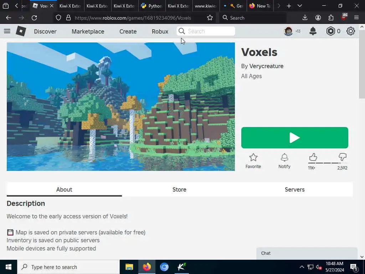The image size is (365, 274).
Task: Expand the list all tabs dropdown
Action: tap(299, 6)
